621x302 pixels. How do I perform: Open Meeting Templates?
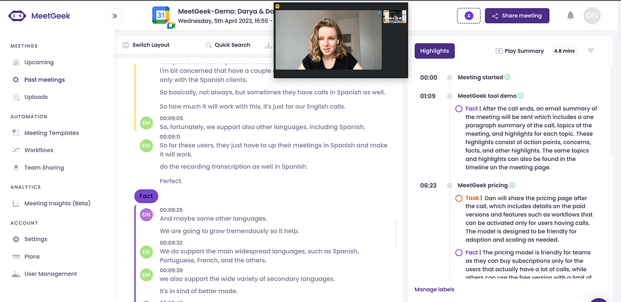(x=51, y=133)
